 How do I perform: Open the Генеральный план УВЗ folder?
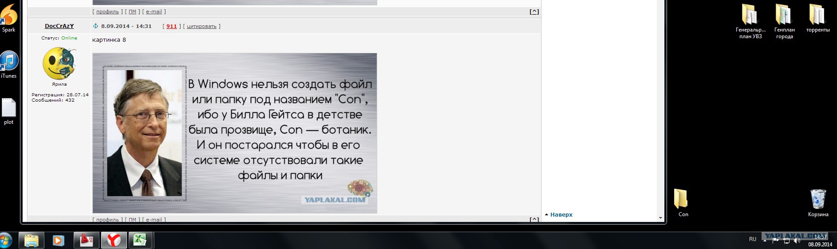[750, 21]
